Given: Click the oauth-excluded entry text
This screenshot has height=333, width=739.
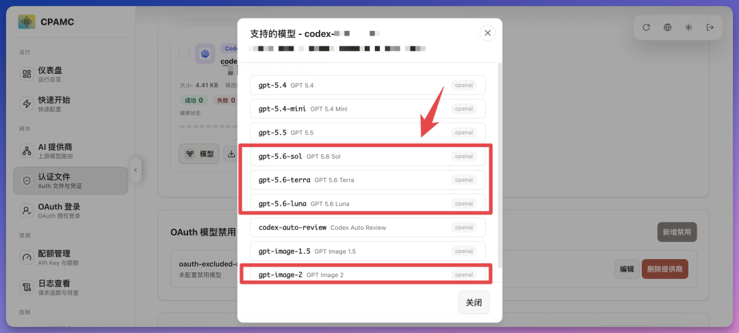Looking at the screenshot, I should (x=208, y=264).
